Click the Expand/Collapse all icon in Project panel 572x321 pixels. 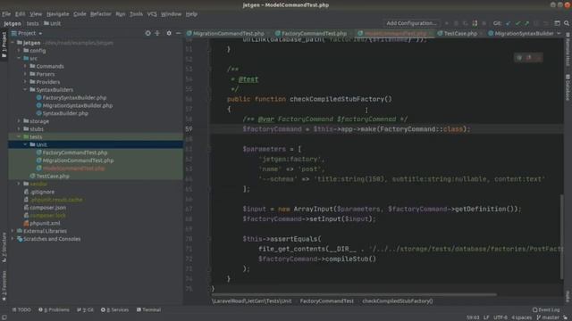[157, 33]
